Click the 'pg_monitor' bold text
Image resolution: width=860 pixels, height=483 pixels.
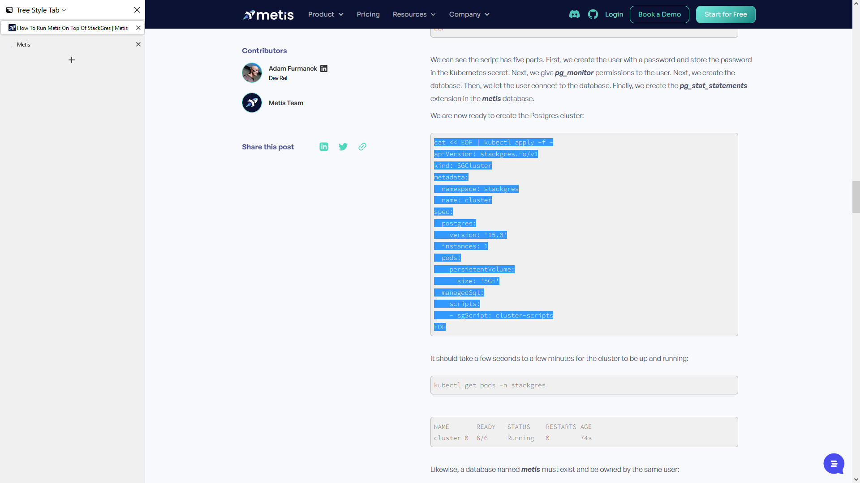click(x=574, y=72)
